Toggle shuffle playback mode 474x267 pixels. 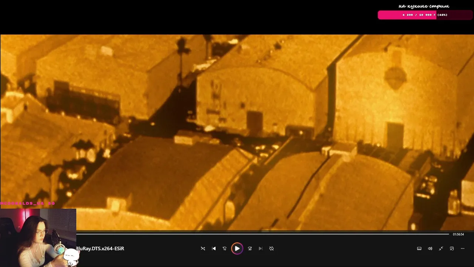[203, 248]
